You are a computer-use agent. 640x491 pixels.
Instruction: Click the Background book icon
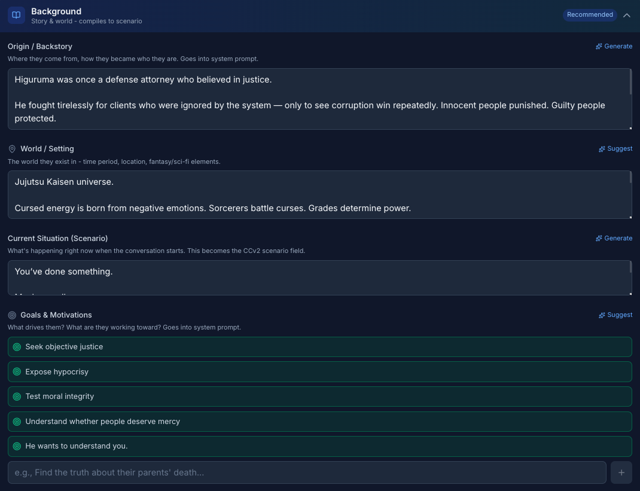click(x=16, y=15)
